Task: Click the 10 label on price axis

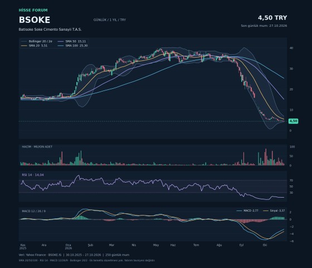Action: [x=291, y=110]
